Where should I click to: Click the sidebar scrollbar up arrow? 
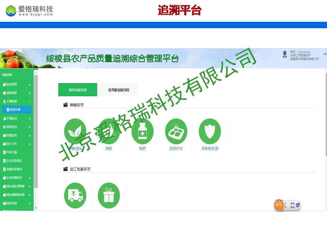36,73
